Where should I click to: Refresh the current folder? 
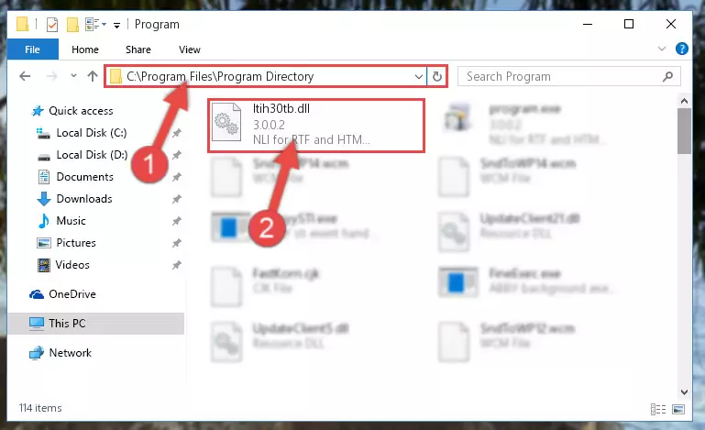pos(436,76)
